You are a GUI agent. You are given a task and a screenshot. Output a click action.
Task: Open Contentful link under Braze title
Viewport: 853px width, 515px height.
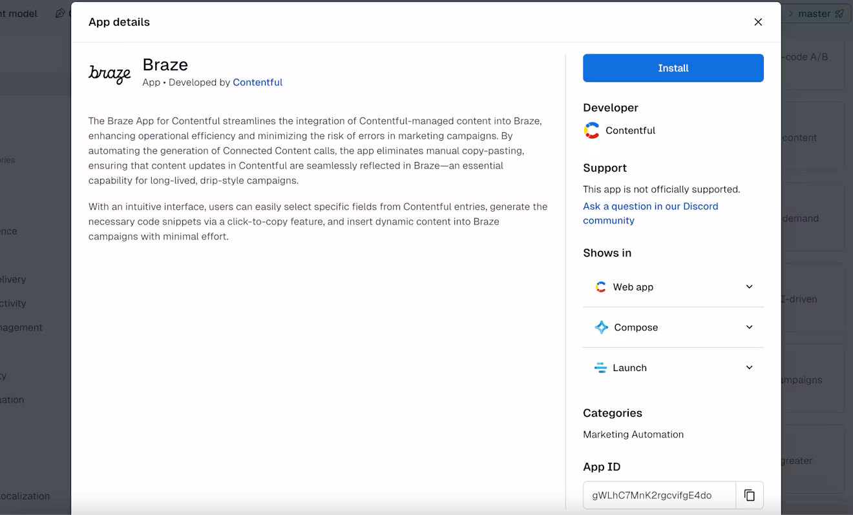(257, 83)
